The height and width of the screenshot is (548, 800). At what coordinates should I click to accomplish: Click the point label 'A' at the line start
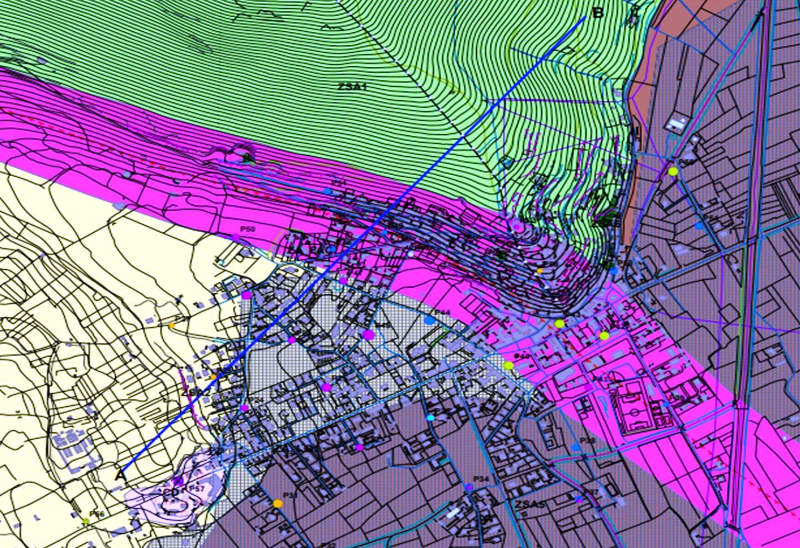pos(120,475)
